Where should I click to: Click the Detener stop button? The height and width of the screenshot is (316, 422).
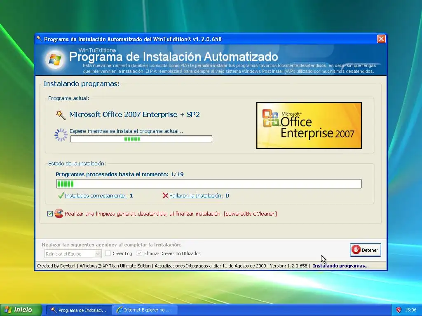tap(365, 250)
